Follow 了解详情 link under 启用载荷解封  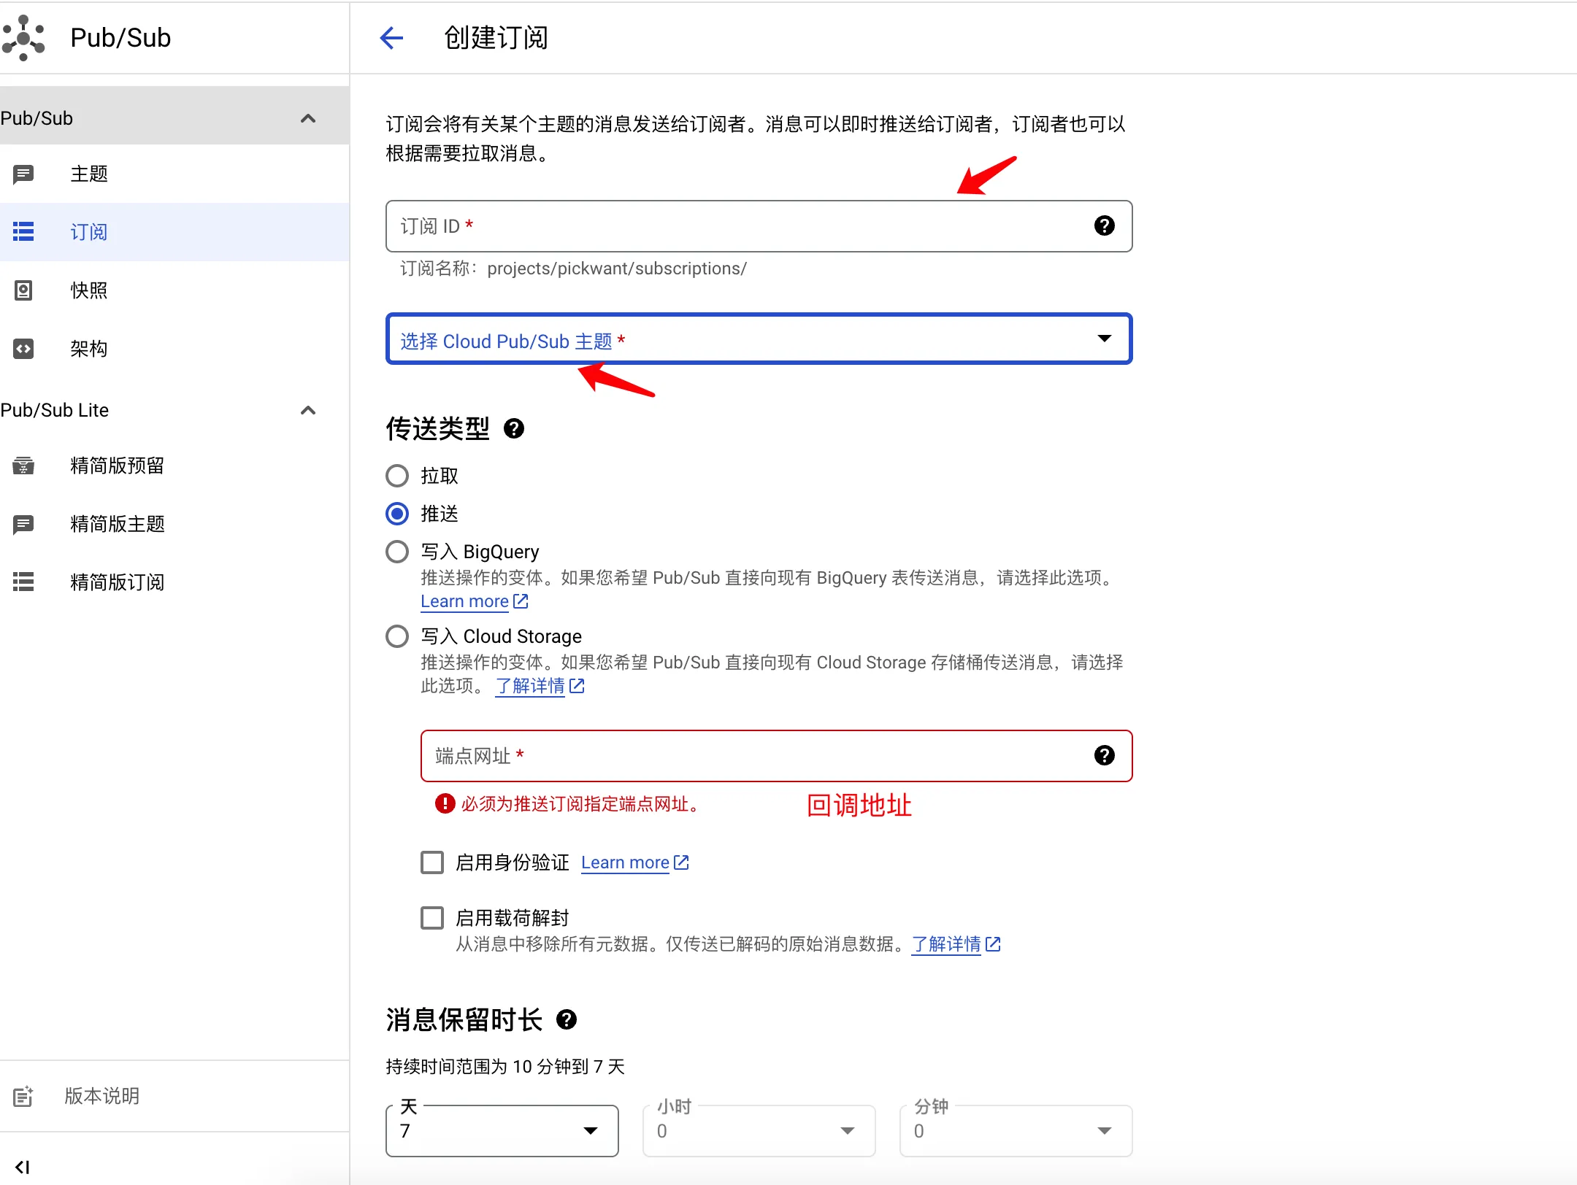[946, 944]
